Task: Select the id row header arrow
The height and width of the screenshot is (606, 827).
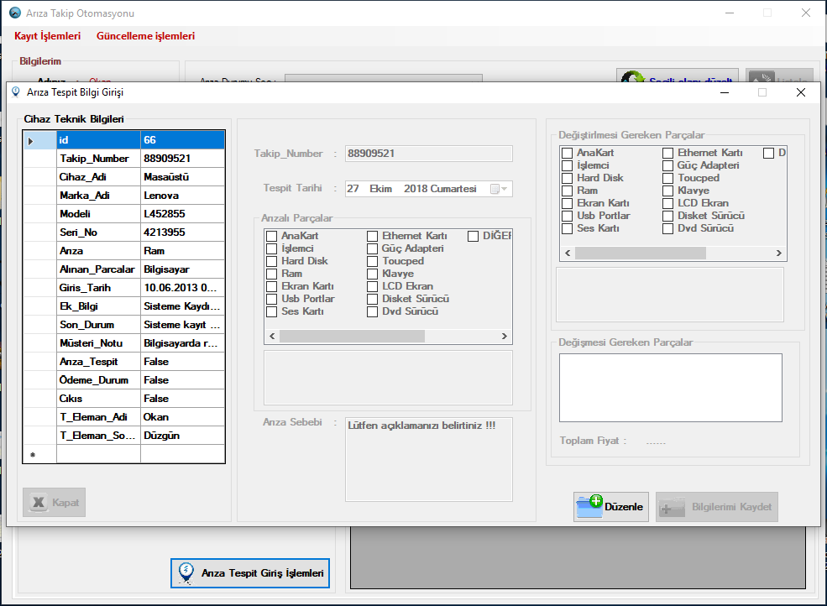Action: point(30,140)
